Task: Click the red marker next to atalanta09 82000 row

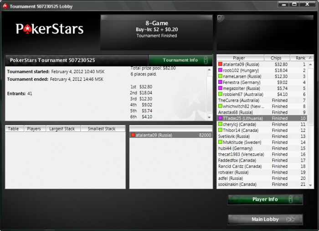Action: click(133, 135)
